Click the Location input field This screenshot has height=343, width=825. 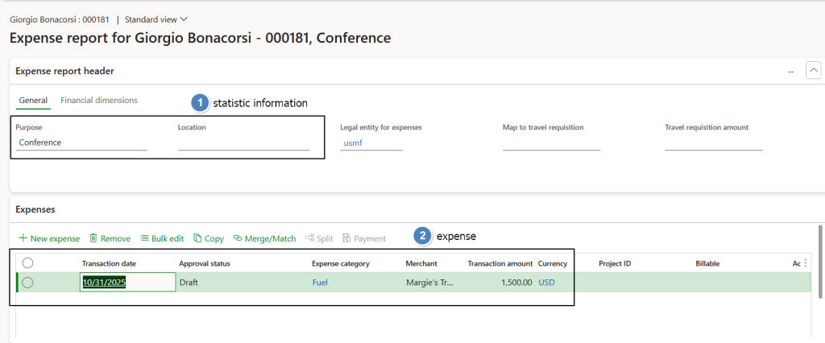(x=243, y=143)
